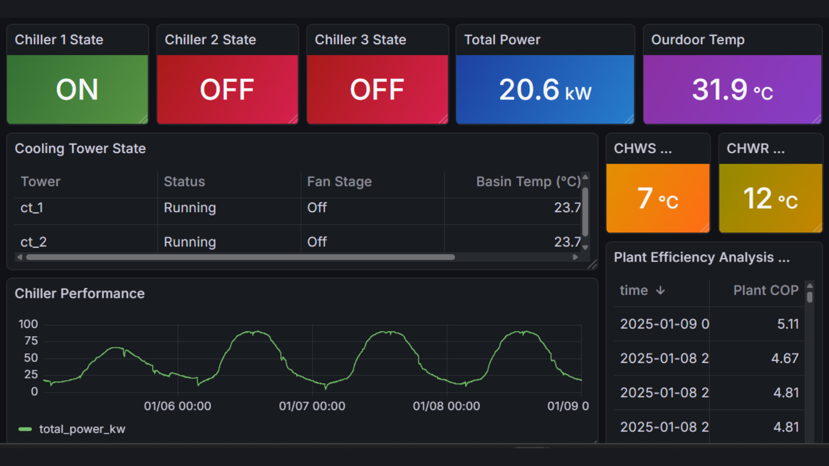Click cooling tower table scroll-right arrow
Viewport: 829px width, 466px height.
point(575,257)
